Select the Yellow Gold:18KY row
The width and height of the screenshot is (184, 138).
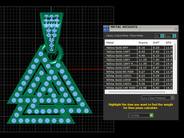pos(139,59)
